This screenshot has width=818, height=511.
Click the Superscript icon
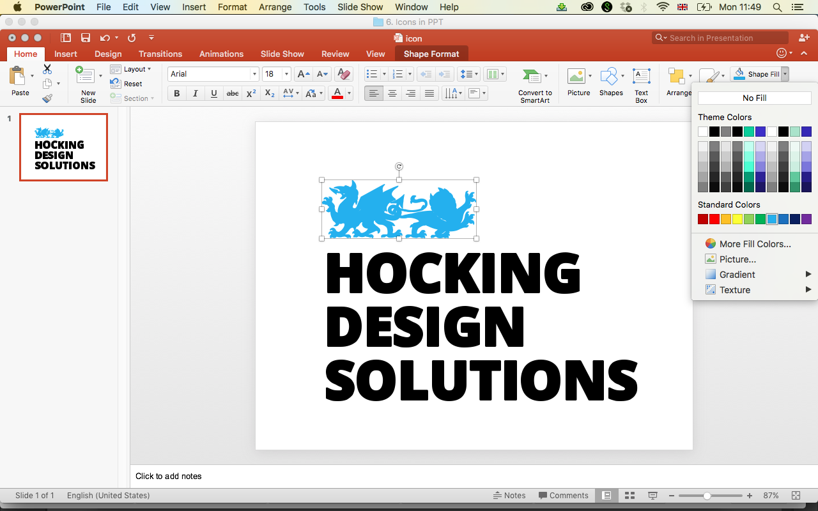point(251,93)
